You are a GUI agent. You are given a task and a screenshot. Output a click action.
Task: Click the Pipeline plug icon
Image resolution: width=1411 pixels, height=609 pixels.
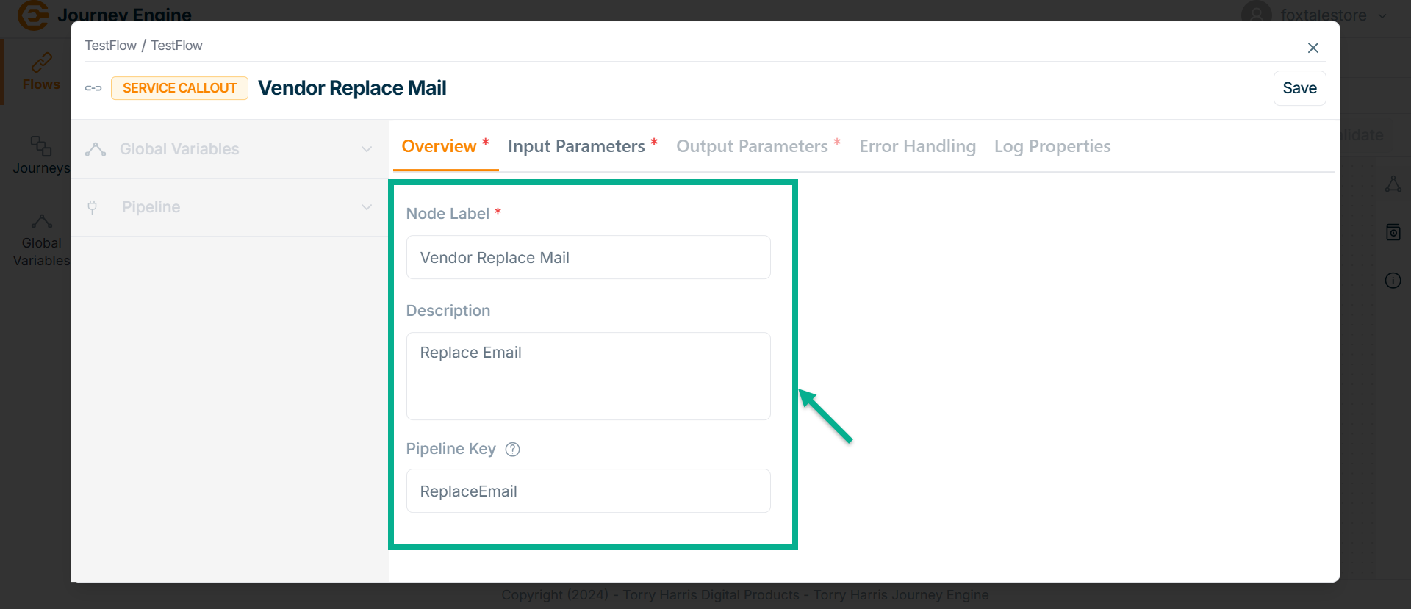(x=93, y=207)
